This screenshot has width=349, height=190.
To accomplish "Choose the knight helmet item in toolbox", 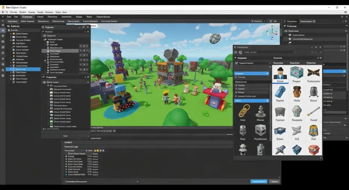I will click(243, 130).
